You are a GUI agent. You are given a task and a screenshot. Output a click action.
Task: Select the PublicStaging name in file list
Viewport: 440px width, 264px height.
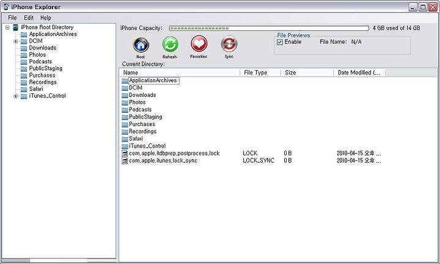(145, 117)
